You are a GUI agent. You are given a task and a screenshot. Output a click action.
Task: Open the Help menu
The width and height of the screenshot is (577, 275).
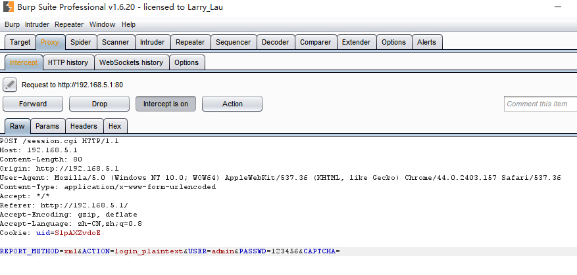(x=129, y=24)
